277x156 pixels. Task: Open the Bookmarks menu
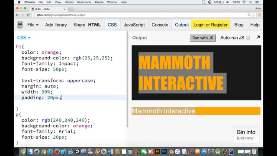point(84,2)
